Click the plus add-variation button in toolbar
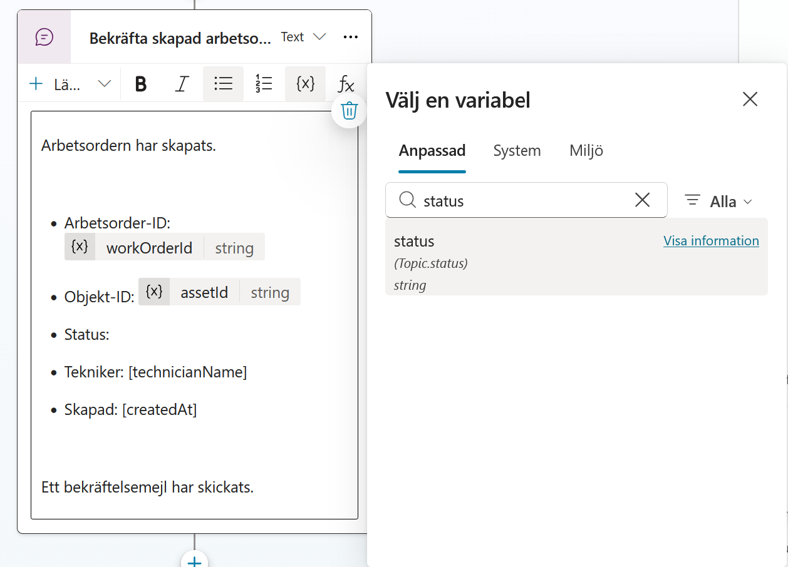Viewport: 788px width, 567px height. point(36,84)
